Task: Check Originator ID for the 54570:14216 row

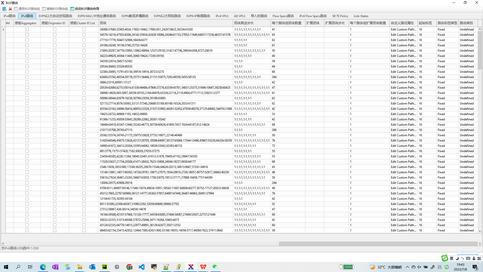Action: 55,35
